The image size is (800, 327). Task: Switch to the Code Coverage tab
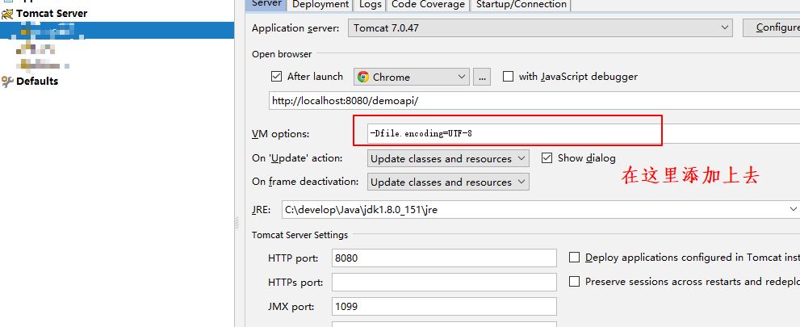click(428, 5)
